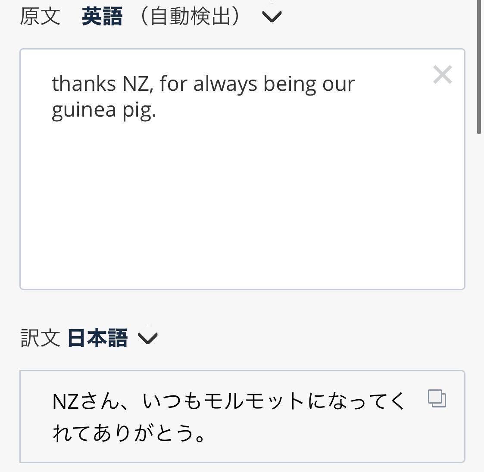Click the word "being" in the source text
484x472 pixels.
(x=290, y=84)
